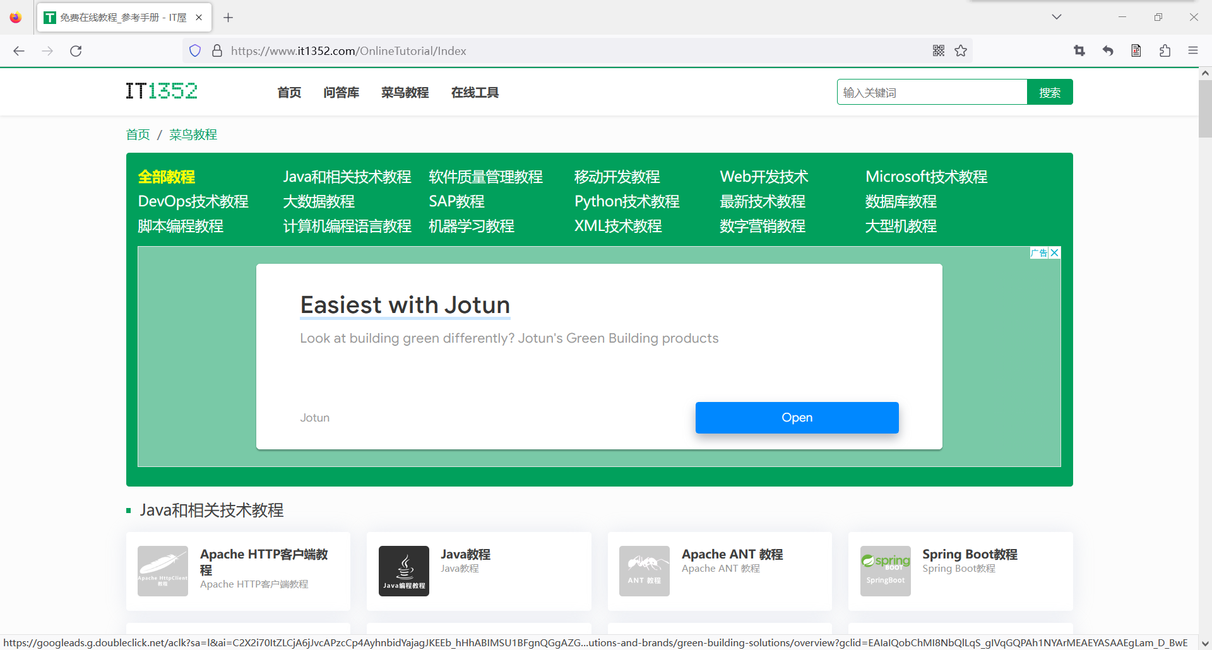Click the site security padlock icon
This screenshot has height=650, width=1212.
217,51
